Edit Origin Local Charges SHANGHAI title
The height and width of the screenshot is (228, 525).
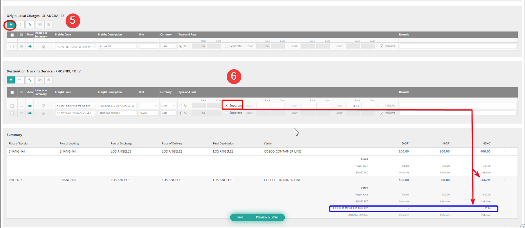pyautogui.click(x=63, y=16)
